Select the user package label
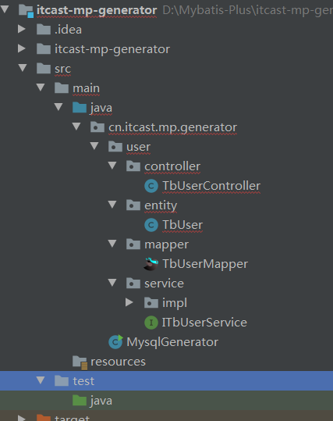Viewport: 333px width, 421px height. (138, 147)
